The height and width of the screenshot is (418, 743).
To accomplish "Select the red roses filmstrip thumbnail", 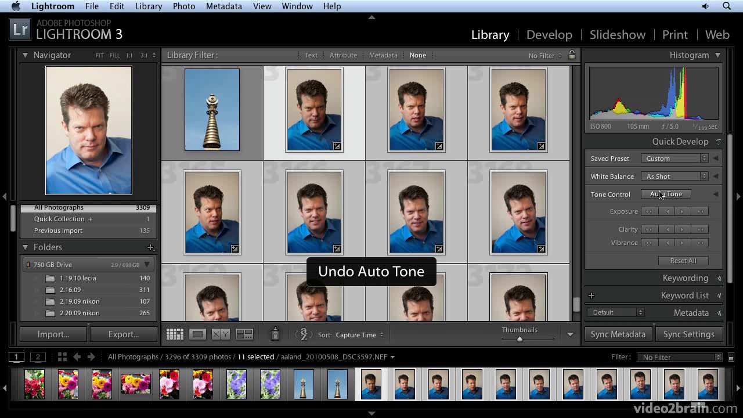I will [34, 384].
